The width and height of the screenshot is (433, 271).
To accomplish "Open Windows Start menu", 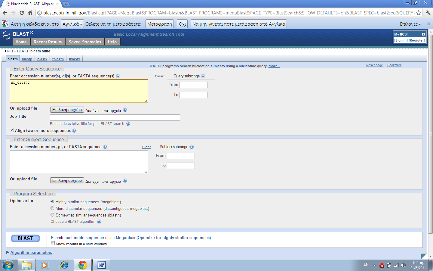I will [8, 265].
